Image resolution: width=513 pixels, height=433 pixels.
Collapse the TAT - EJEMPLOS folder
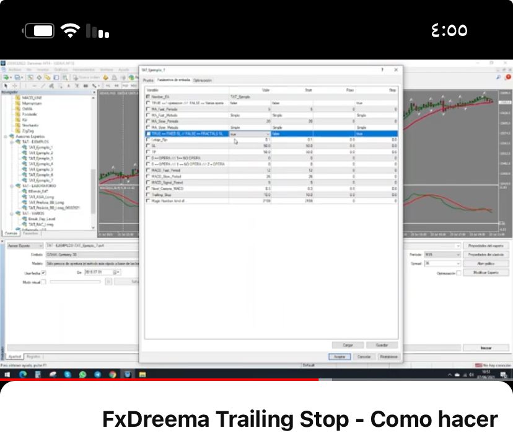[12, 142]
